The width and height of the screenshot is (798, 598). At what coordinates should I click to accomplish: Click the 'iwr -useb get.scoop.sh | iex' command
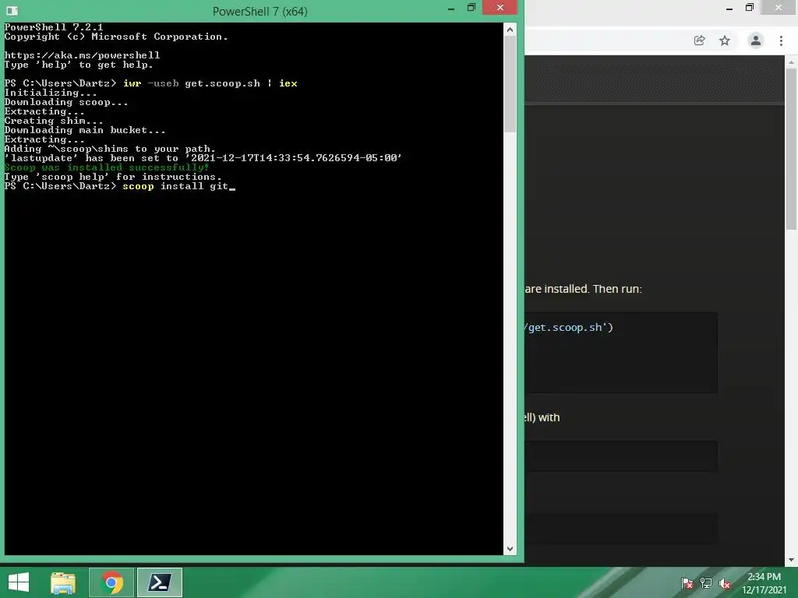click(x=210, y=83)
